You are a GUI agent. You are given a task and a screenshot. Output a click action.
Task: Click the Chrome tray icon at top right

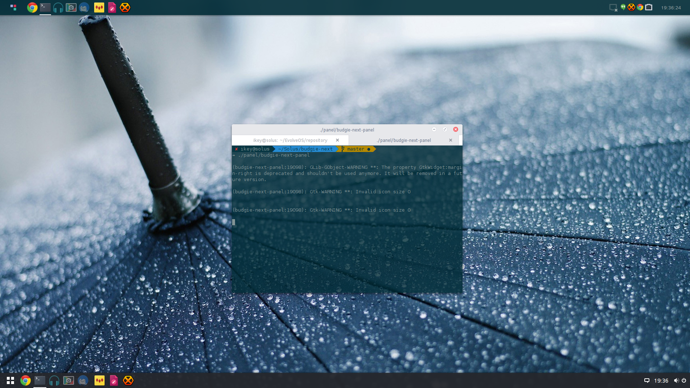[640, 7]
